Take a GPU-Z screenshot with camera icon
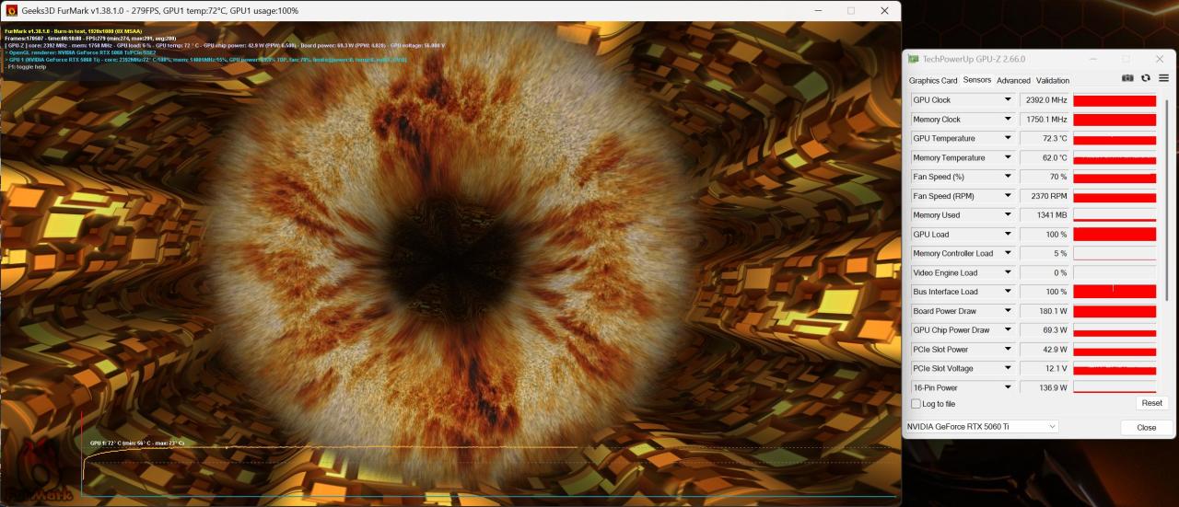Image resolution: width=1179 pixels, height=507 pixels. tap(1127, 78)
